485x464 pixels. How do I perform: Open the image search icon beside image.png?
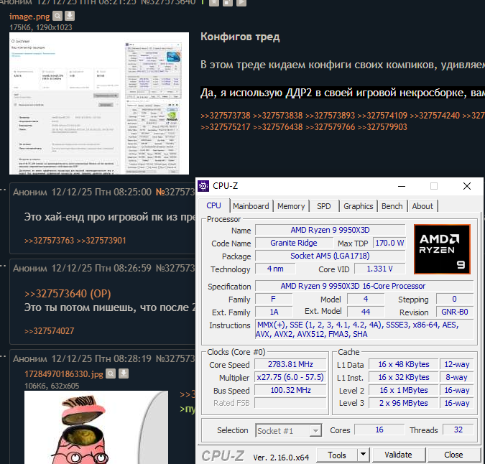click(57, 16)
